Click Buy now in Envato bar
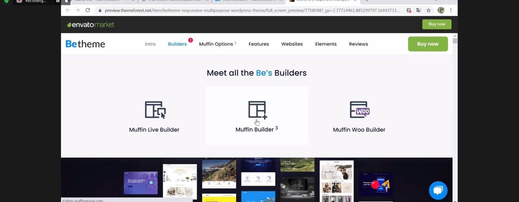 (437, 24)
